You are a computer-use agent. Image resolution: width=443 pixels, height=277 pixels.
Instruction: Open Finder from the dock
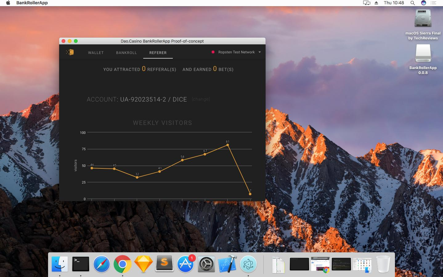pos(60,264)
